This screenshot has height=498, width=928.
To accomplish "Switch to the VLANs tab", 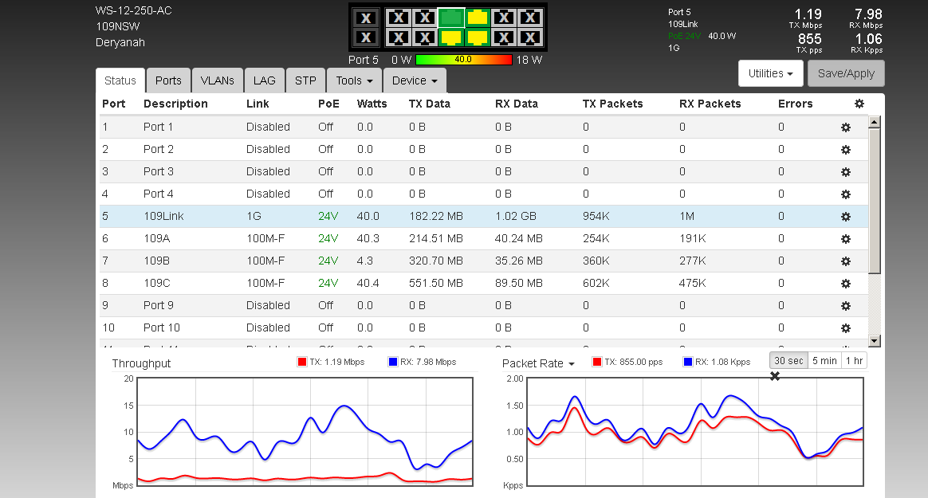I will [x=217, y=80].
